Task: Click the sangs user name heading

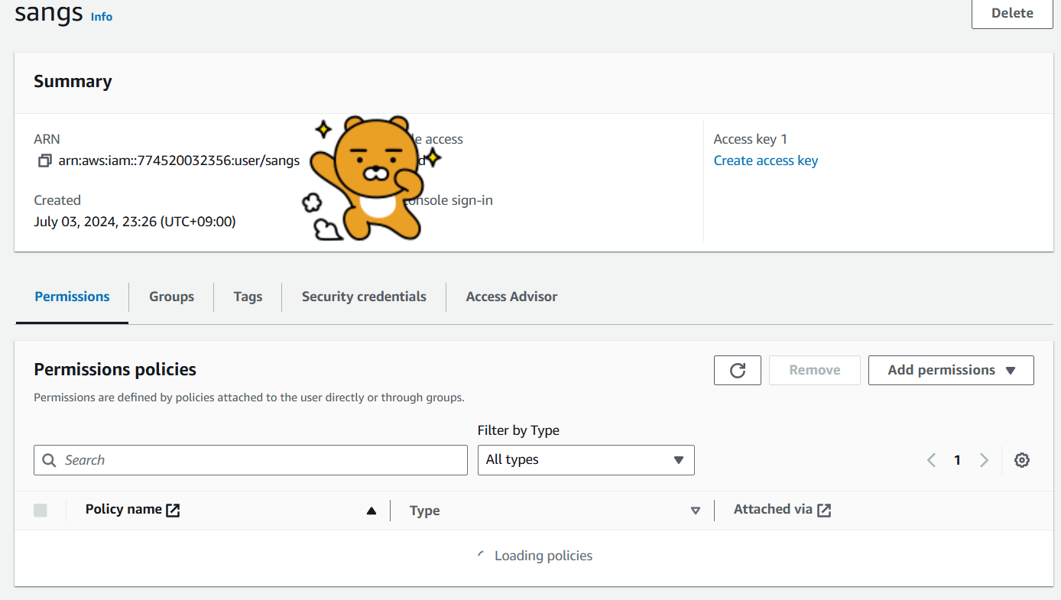Action: (49, 13)
